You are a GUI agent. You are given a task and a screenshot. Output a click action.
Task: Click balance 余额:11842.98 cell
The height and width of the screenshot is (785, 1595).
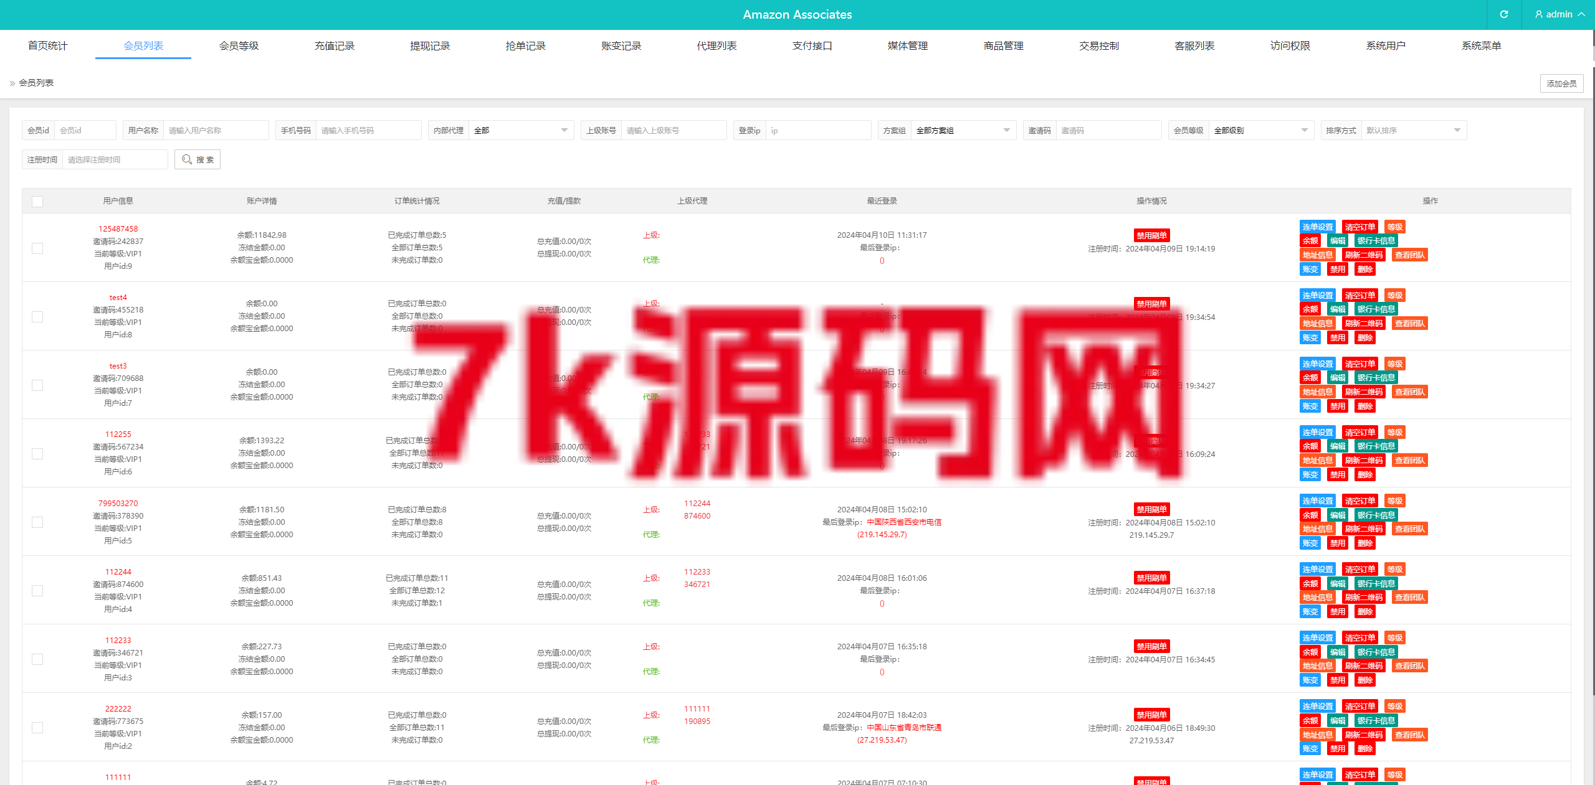coord(262,235)
